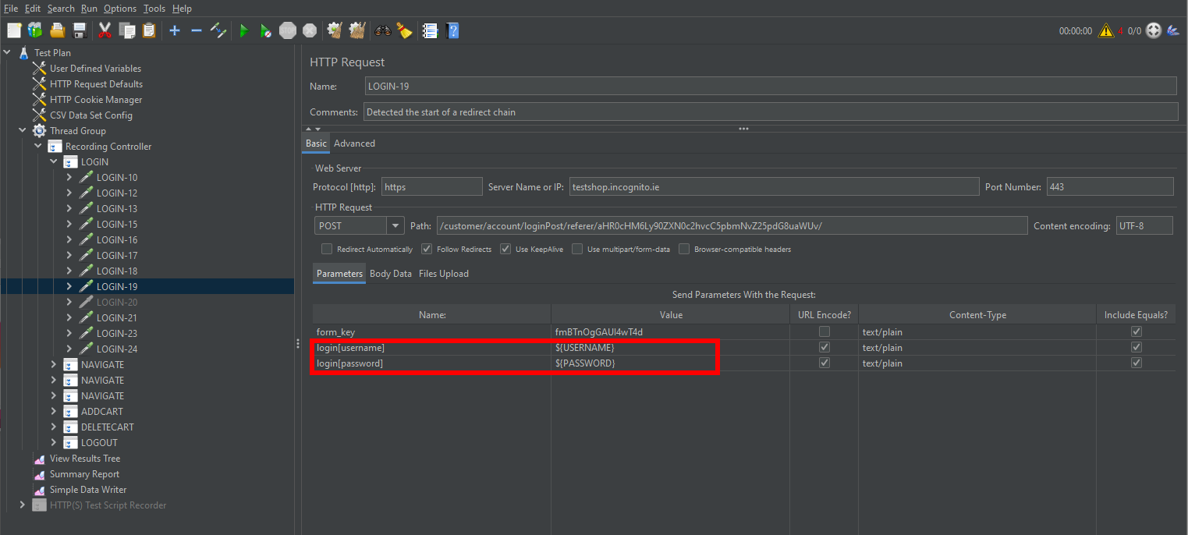Open Search with the binoculars icon
The image size is (1188, 535).
(x=383, y=30)
